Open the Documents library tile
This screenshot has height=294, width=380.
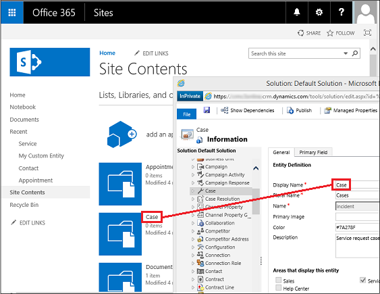pos(120,277)
